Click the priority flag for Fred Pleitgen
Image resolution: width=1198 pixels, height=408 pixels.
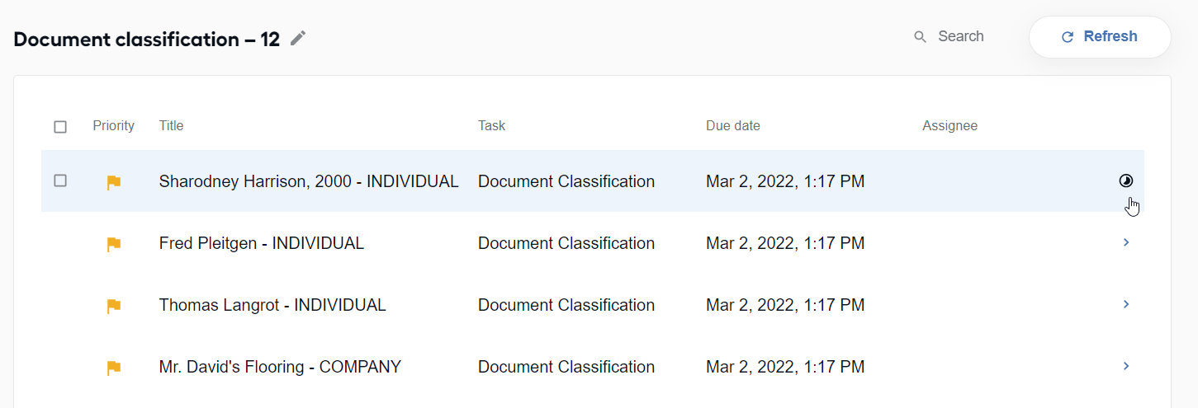114,244
